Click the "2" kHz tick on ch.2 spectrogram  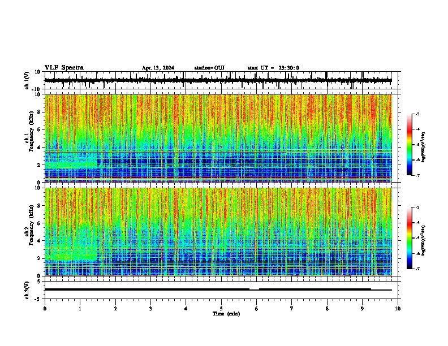pos(40,258)
